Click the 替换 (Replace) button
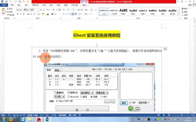The height and width of the screenshot is (122, 196). coord(185,12)
